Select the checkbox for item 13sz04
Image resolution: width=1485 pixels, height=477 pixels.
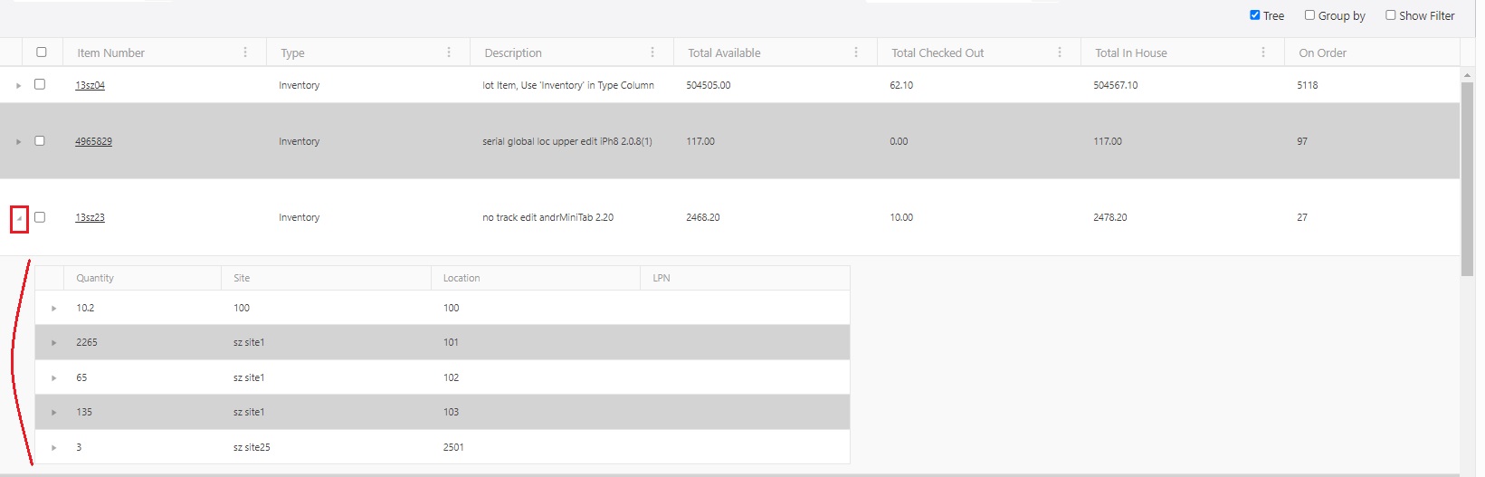pyautogui.click(x=40, y=84)
